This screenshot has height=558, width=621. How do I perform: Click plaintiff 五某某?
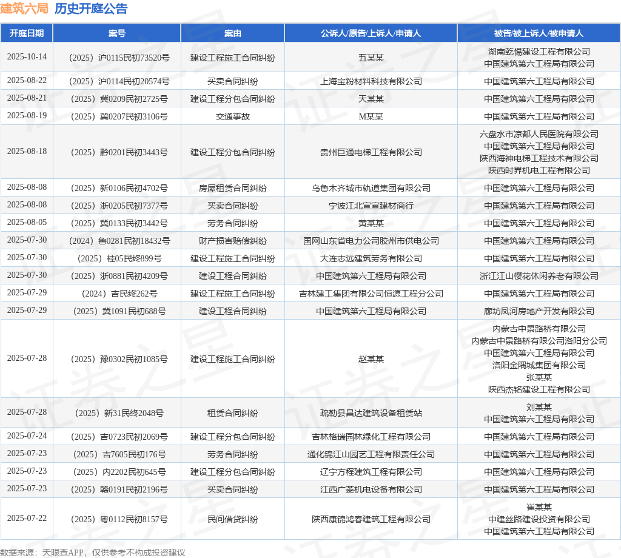point(371,58)
